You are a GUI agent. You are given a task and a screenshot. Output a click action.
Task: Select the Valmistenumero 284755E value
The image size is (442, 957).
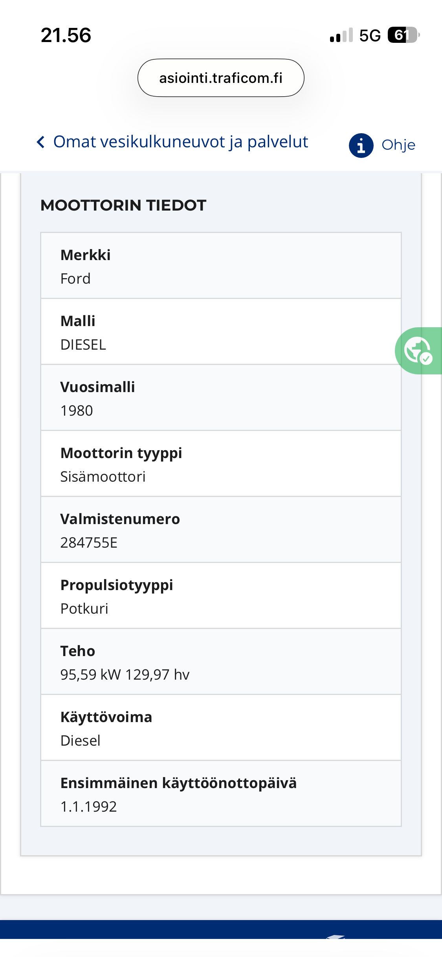click(89, 543)
